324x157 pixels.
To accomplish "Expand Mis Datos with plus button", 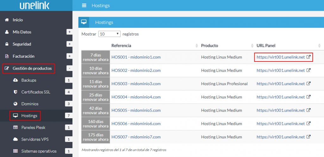I will [x=69, y=32].
